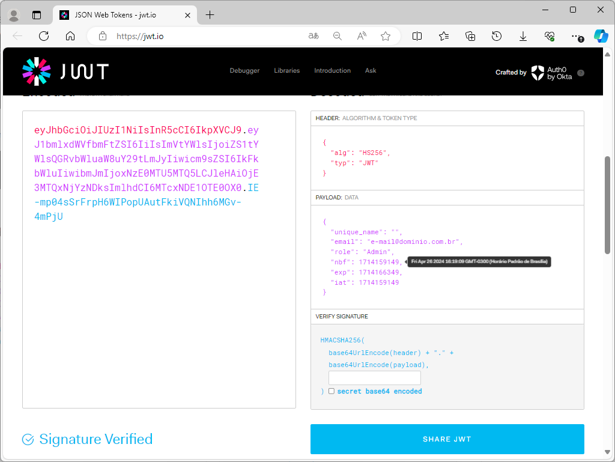Viewport: 615px width, 462px height.
Task: Open the Collections icon
Action: [x=470, y=36]
